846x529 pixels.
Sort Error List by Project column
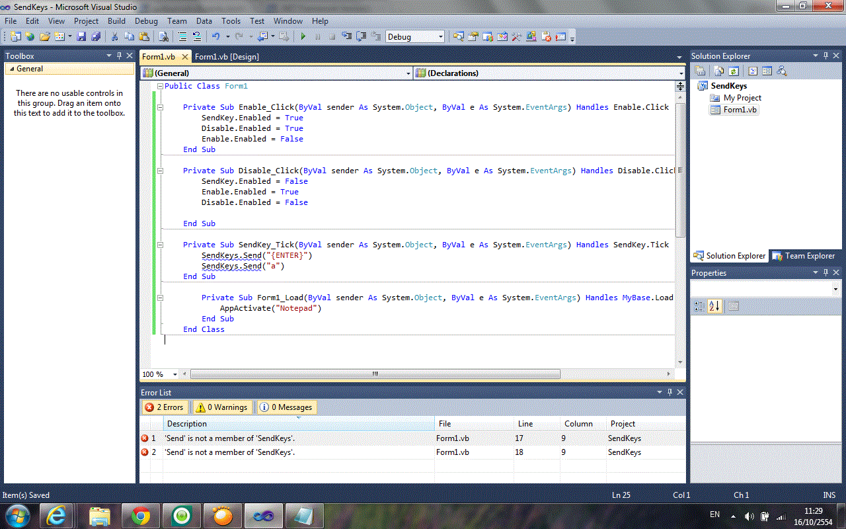[645, 424]
